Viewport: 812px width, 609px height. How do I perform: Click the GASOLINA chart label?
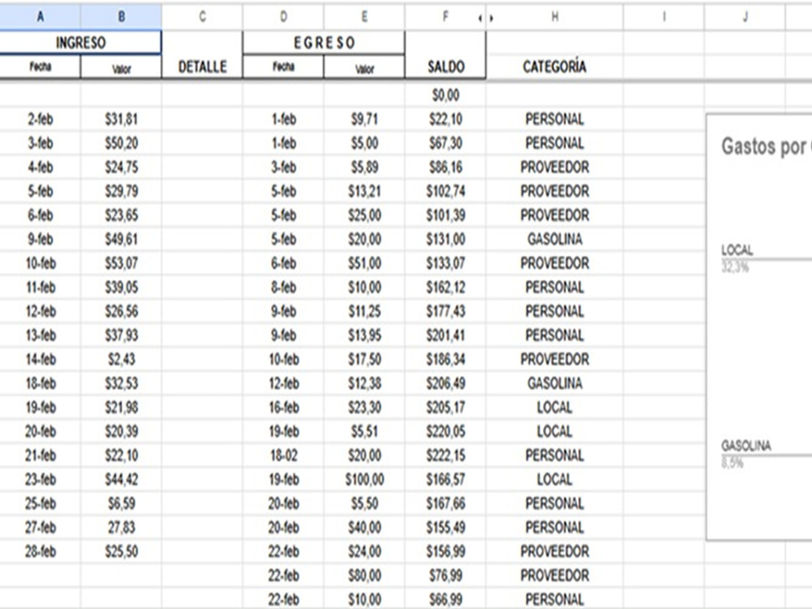(x=745, y=445)
